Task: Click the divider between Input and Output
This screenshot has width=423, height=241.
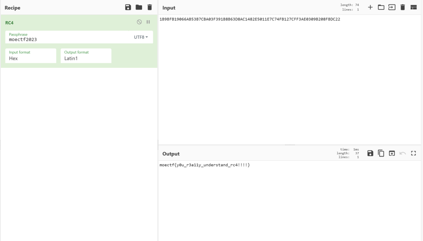Action: coord(290,145)
